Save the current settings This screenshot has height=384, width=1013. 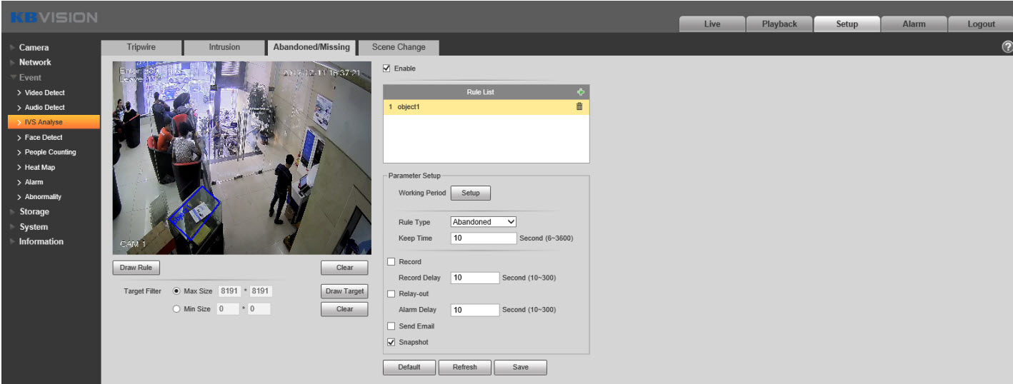520,367
